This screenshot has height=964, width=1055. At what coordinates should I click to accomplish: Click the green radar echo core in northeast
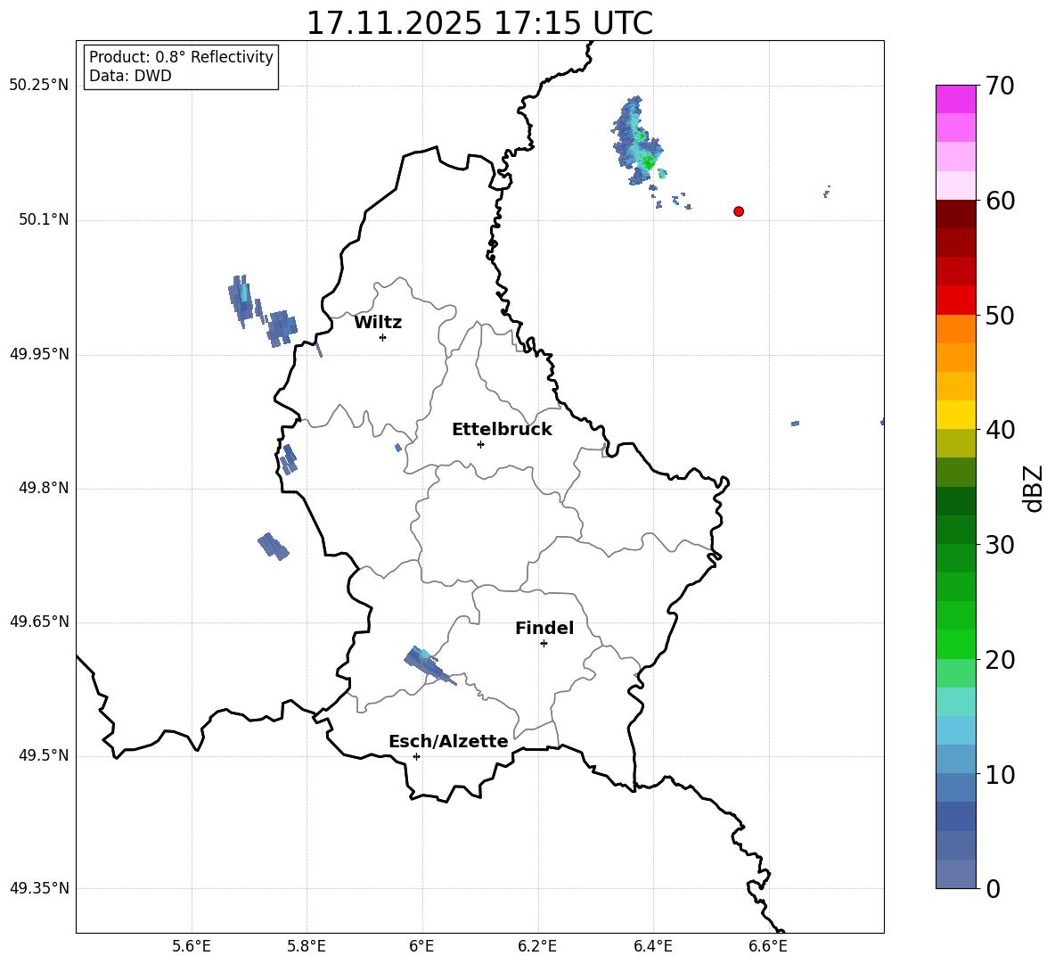[648, 162]
